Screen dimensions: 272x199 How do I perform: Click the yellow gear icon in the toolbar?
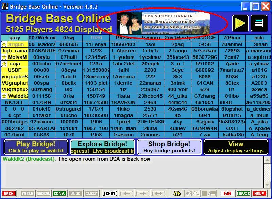[x=177, y=193]
